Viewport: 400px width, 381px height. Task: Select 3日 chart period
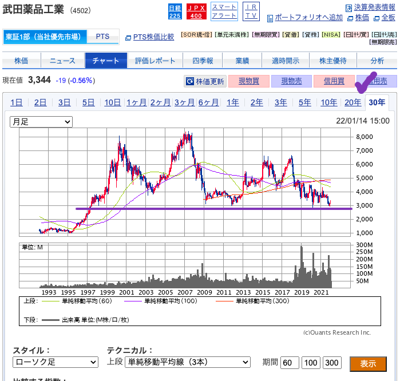(64, 102)
